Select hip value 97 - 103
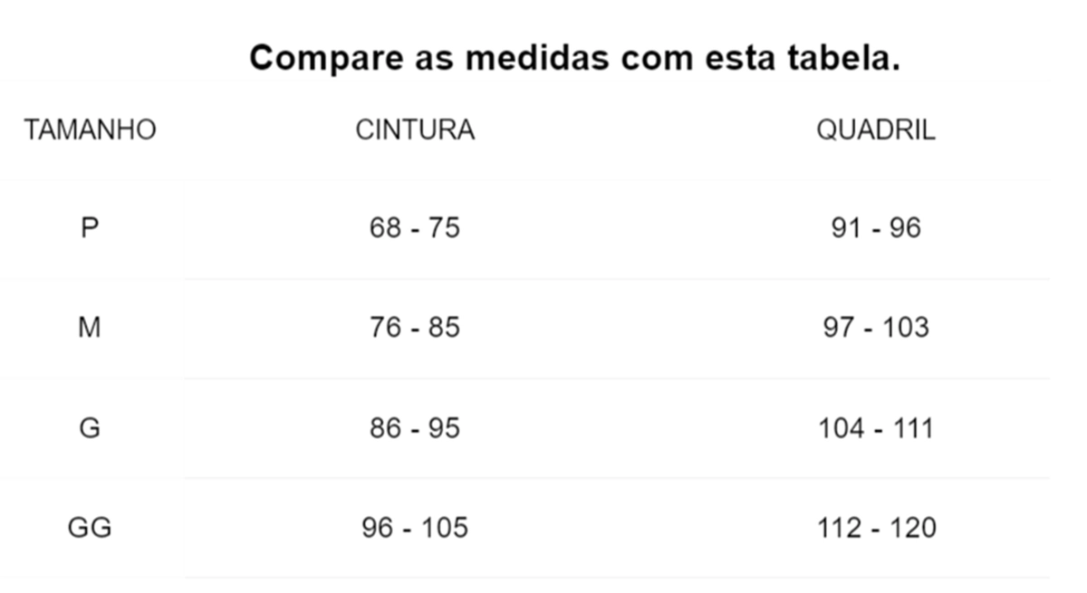 tap(876, 327)
